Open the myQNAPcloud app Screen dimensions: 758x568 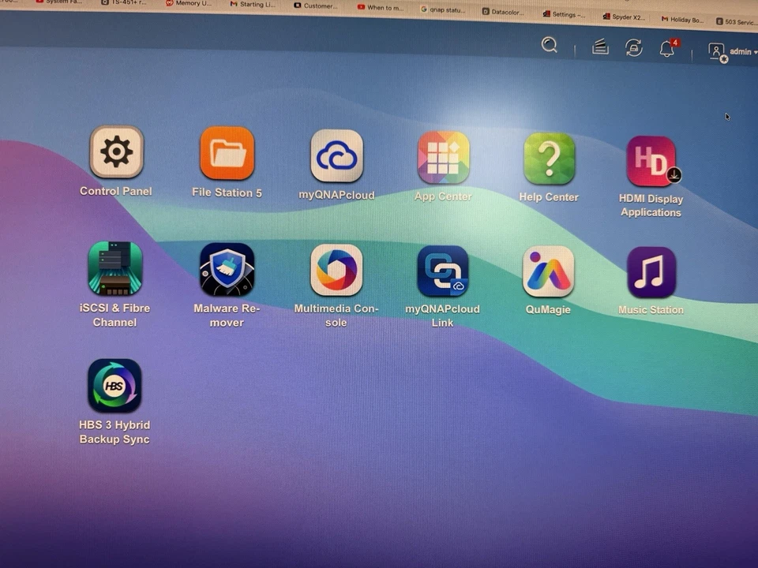[336, 155]
